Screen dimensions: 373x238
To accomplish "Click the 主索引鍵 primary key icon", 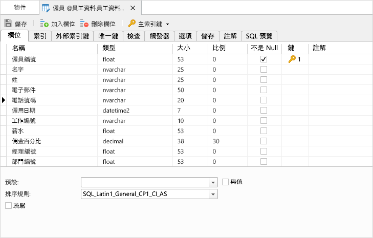I will point(131,24).
